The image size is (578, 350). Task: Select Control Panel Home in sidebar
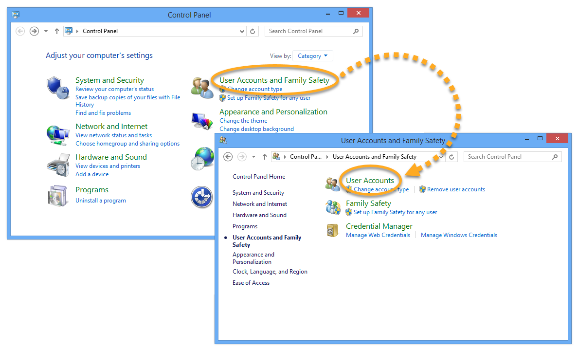click(259, 177)
